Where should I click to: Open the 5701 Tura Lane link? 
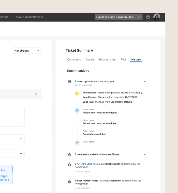point(83,164)
